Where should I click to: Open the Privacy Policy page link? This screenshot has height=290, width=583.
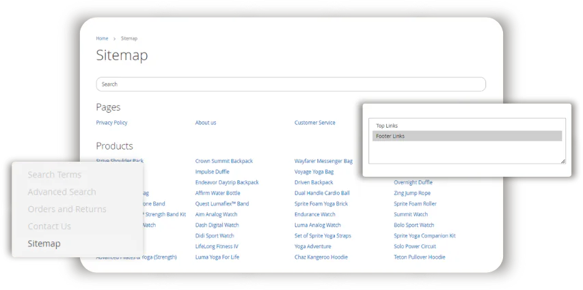pyautogui.click(x=111, y=123)
